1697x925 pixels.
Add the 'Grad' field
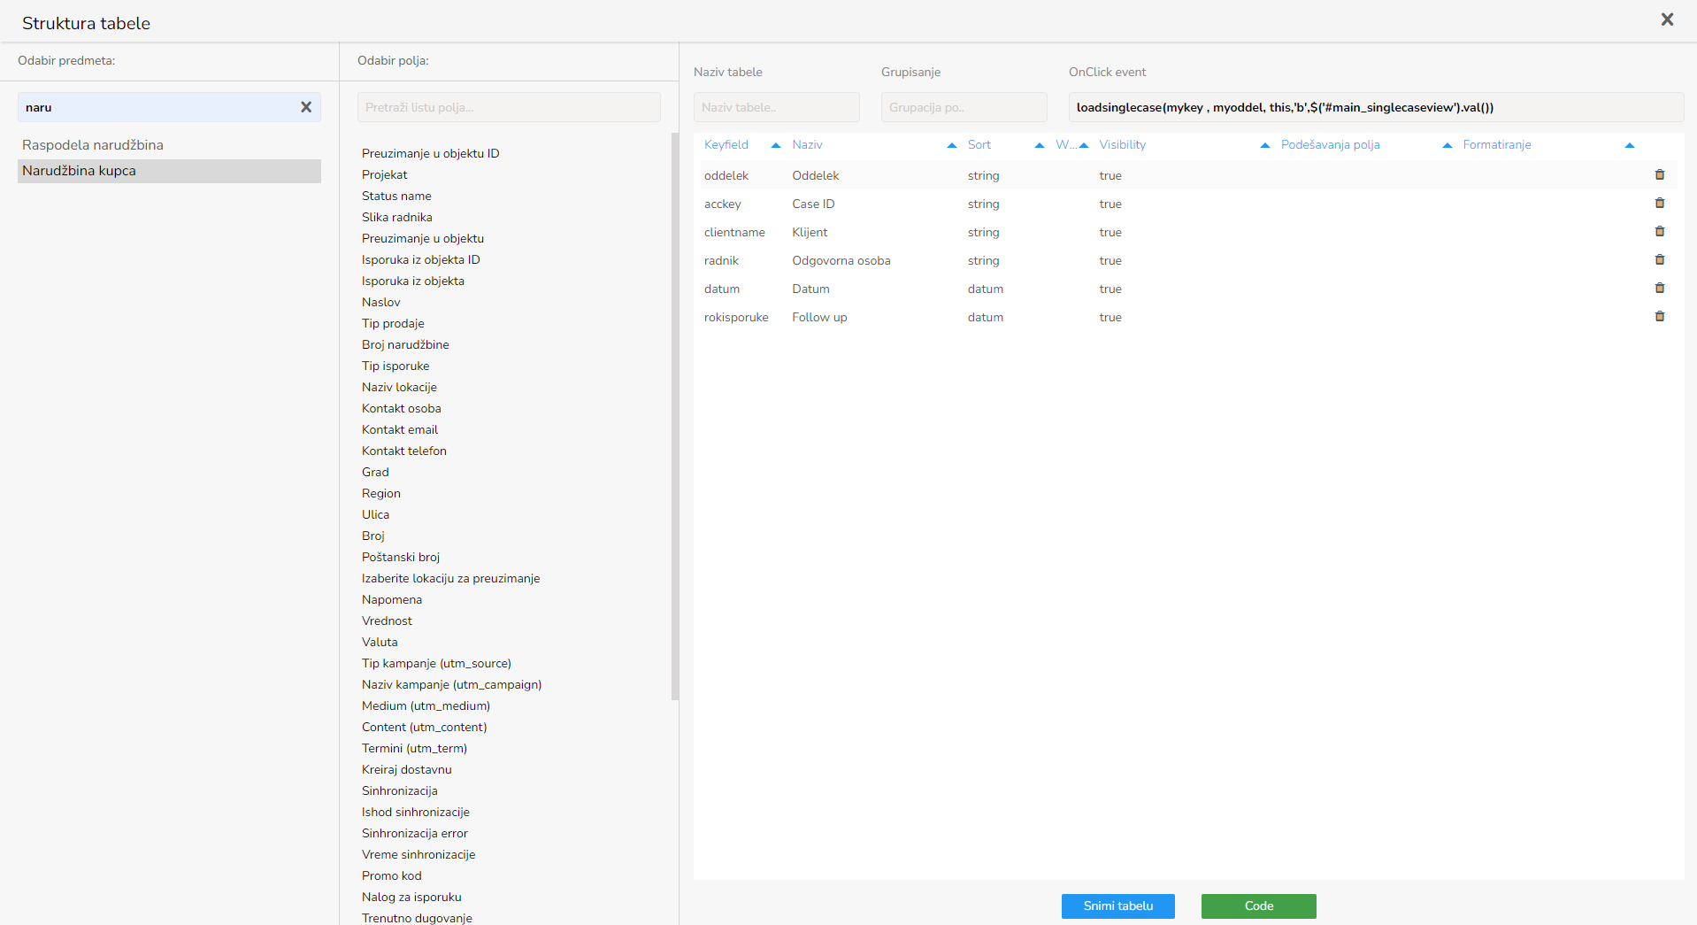(375, 473)
